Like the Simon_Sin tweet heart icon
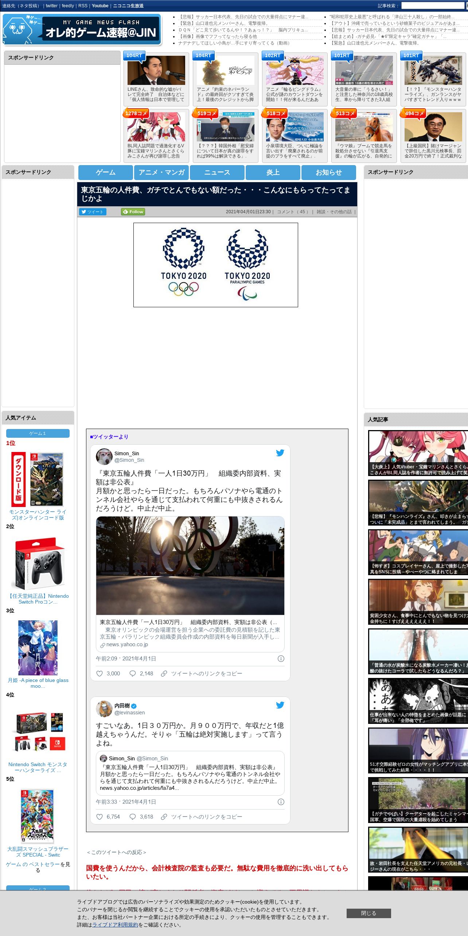Viewport: 468px width, 936px height. coord(99,674)
